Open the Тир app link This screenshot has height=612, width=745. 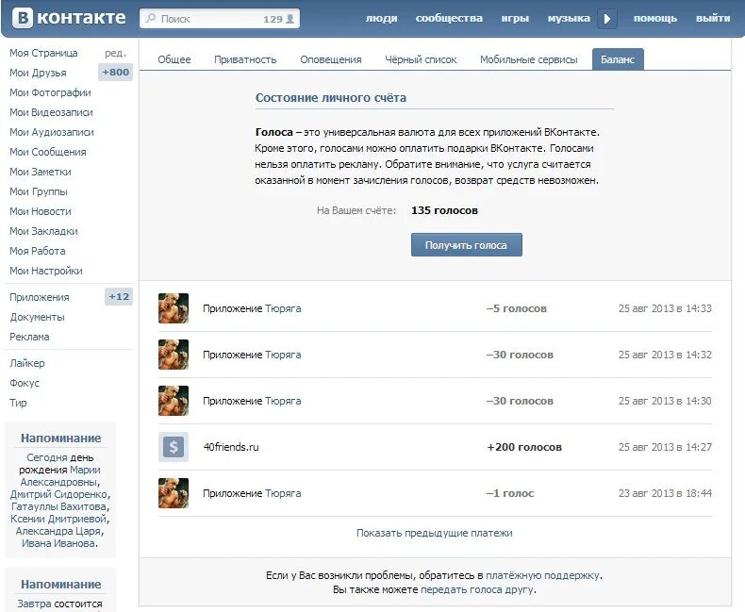point(18,403)
